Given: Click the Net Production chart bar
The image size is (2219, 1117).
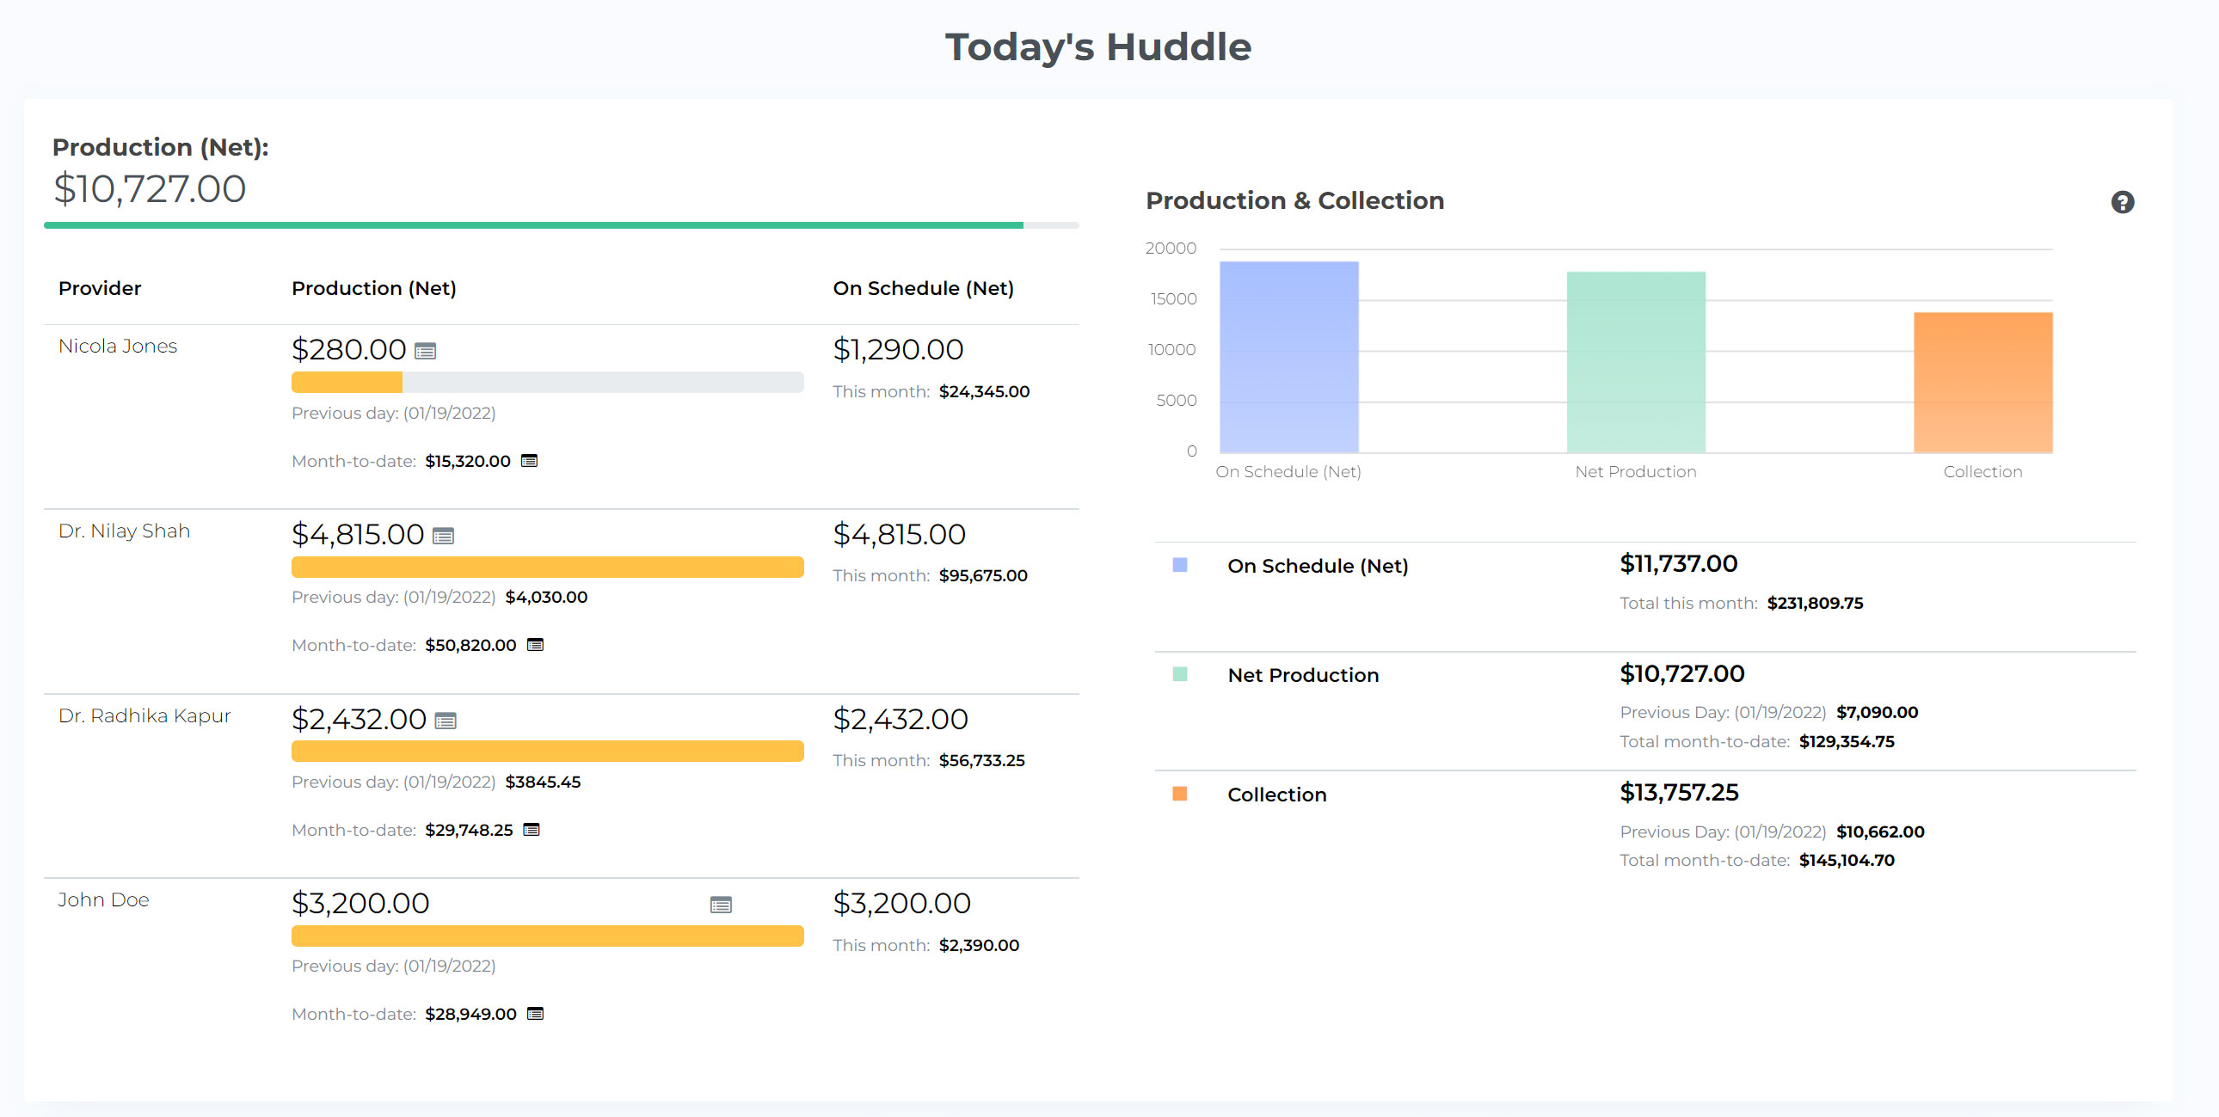Looking at the screenshot, I should pos(1635,363).
